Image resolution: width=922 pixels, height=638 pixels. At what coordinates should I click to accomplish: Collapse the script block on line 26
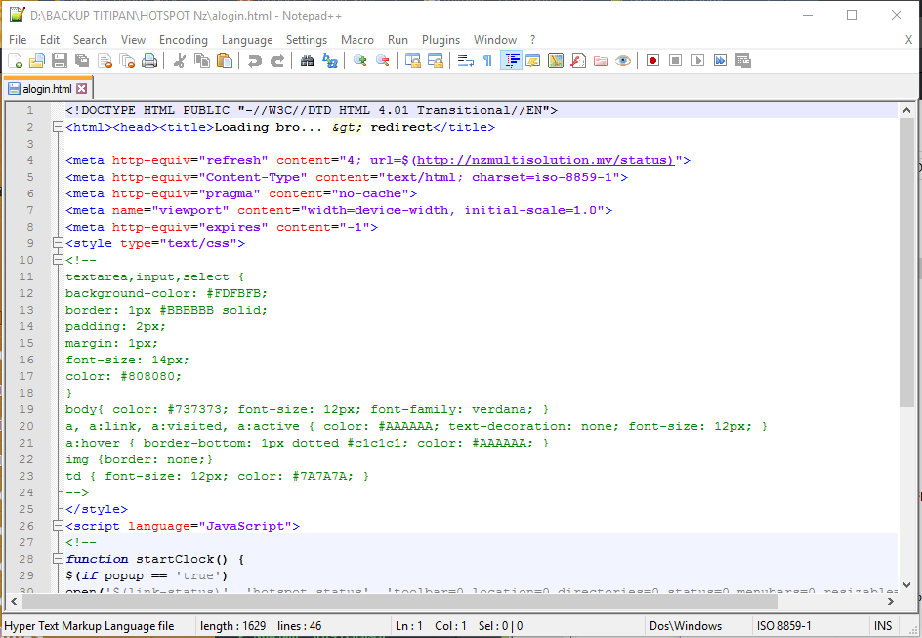pyautogui.click(x=58, y=525)
